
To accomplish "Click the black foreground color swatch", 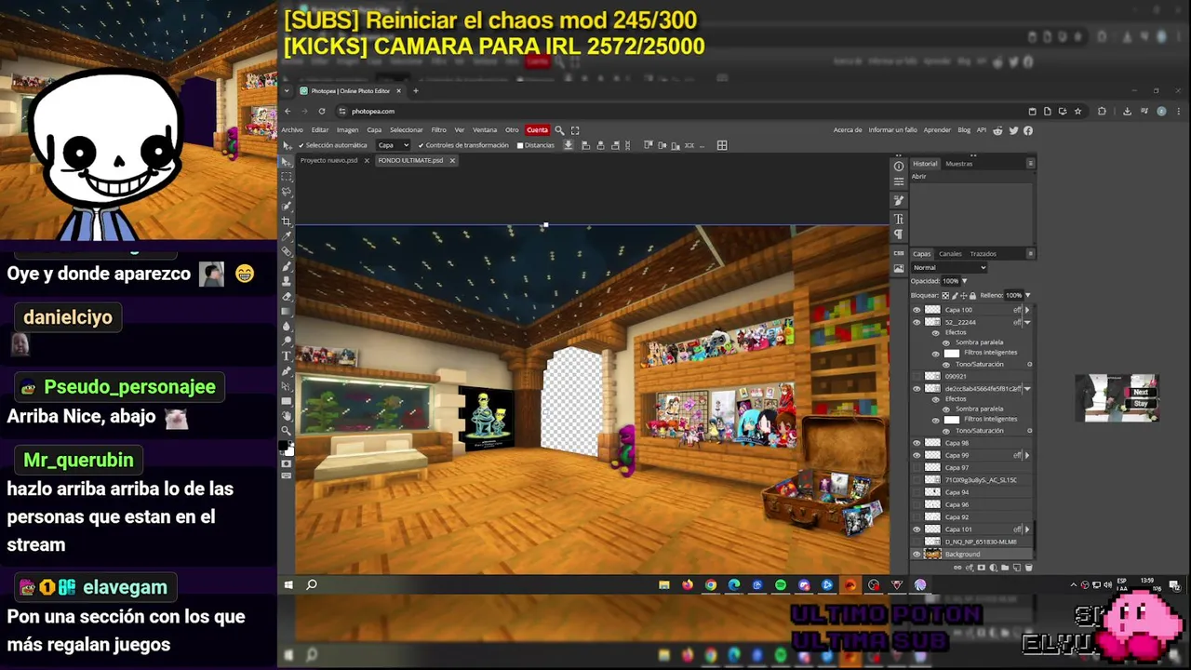I will point(285,446).
